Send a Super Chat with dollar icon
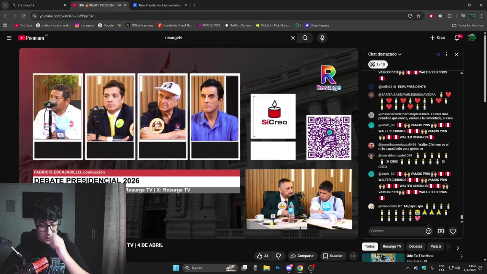The width and height of the screenshot is (487, 274). click(441, 231)
